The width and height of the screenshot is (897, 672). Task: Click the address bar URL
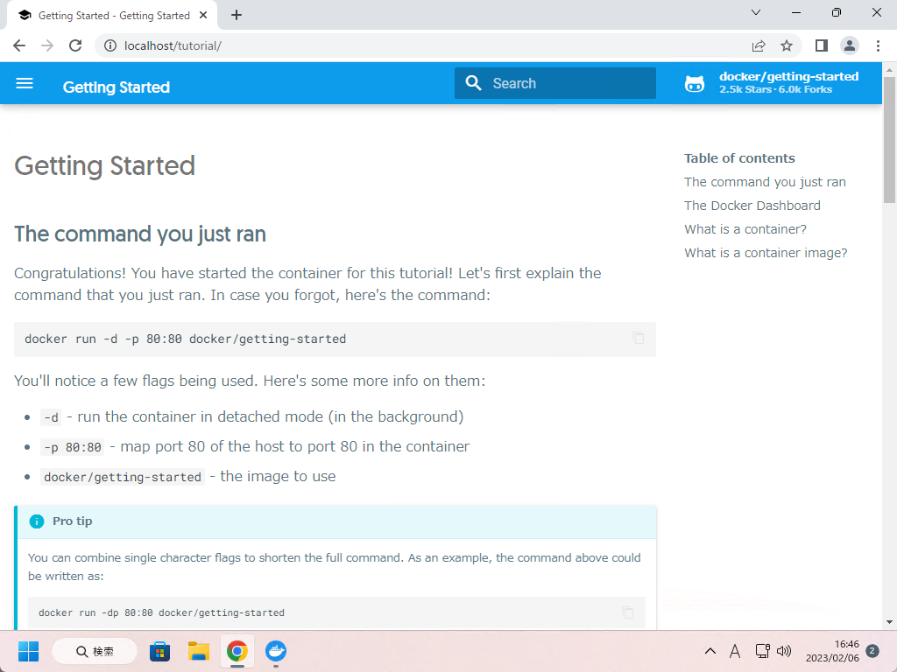[x=173, y=45]
